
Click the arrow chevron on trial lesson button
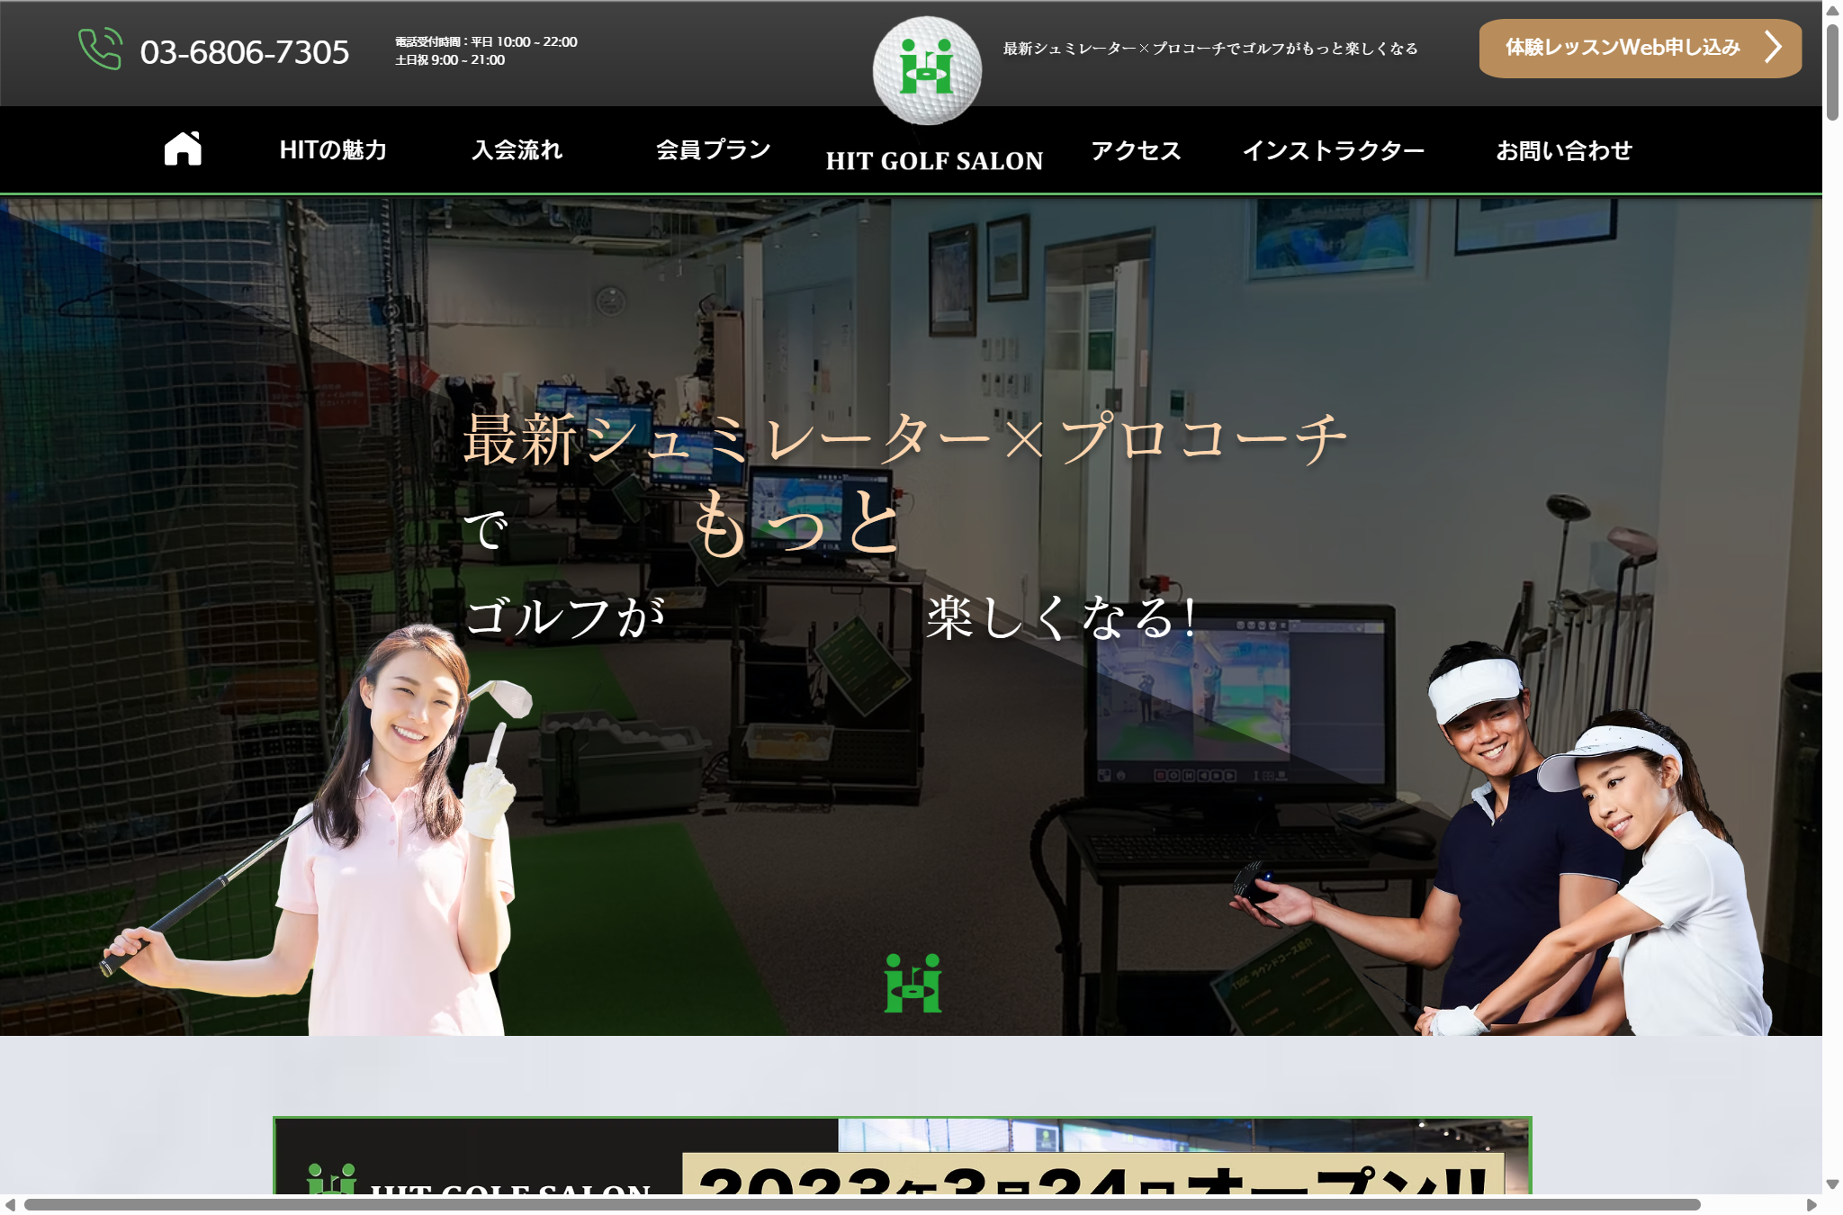tap(1773, 47)
